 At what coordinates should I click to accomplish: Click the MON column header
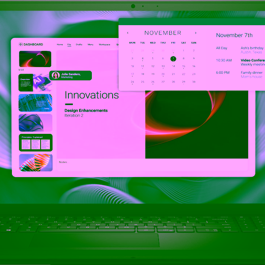tap(132, 43)
